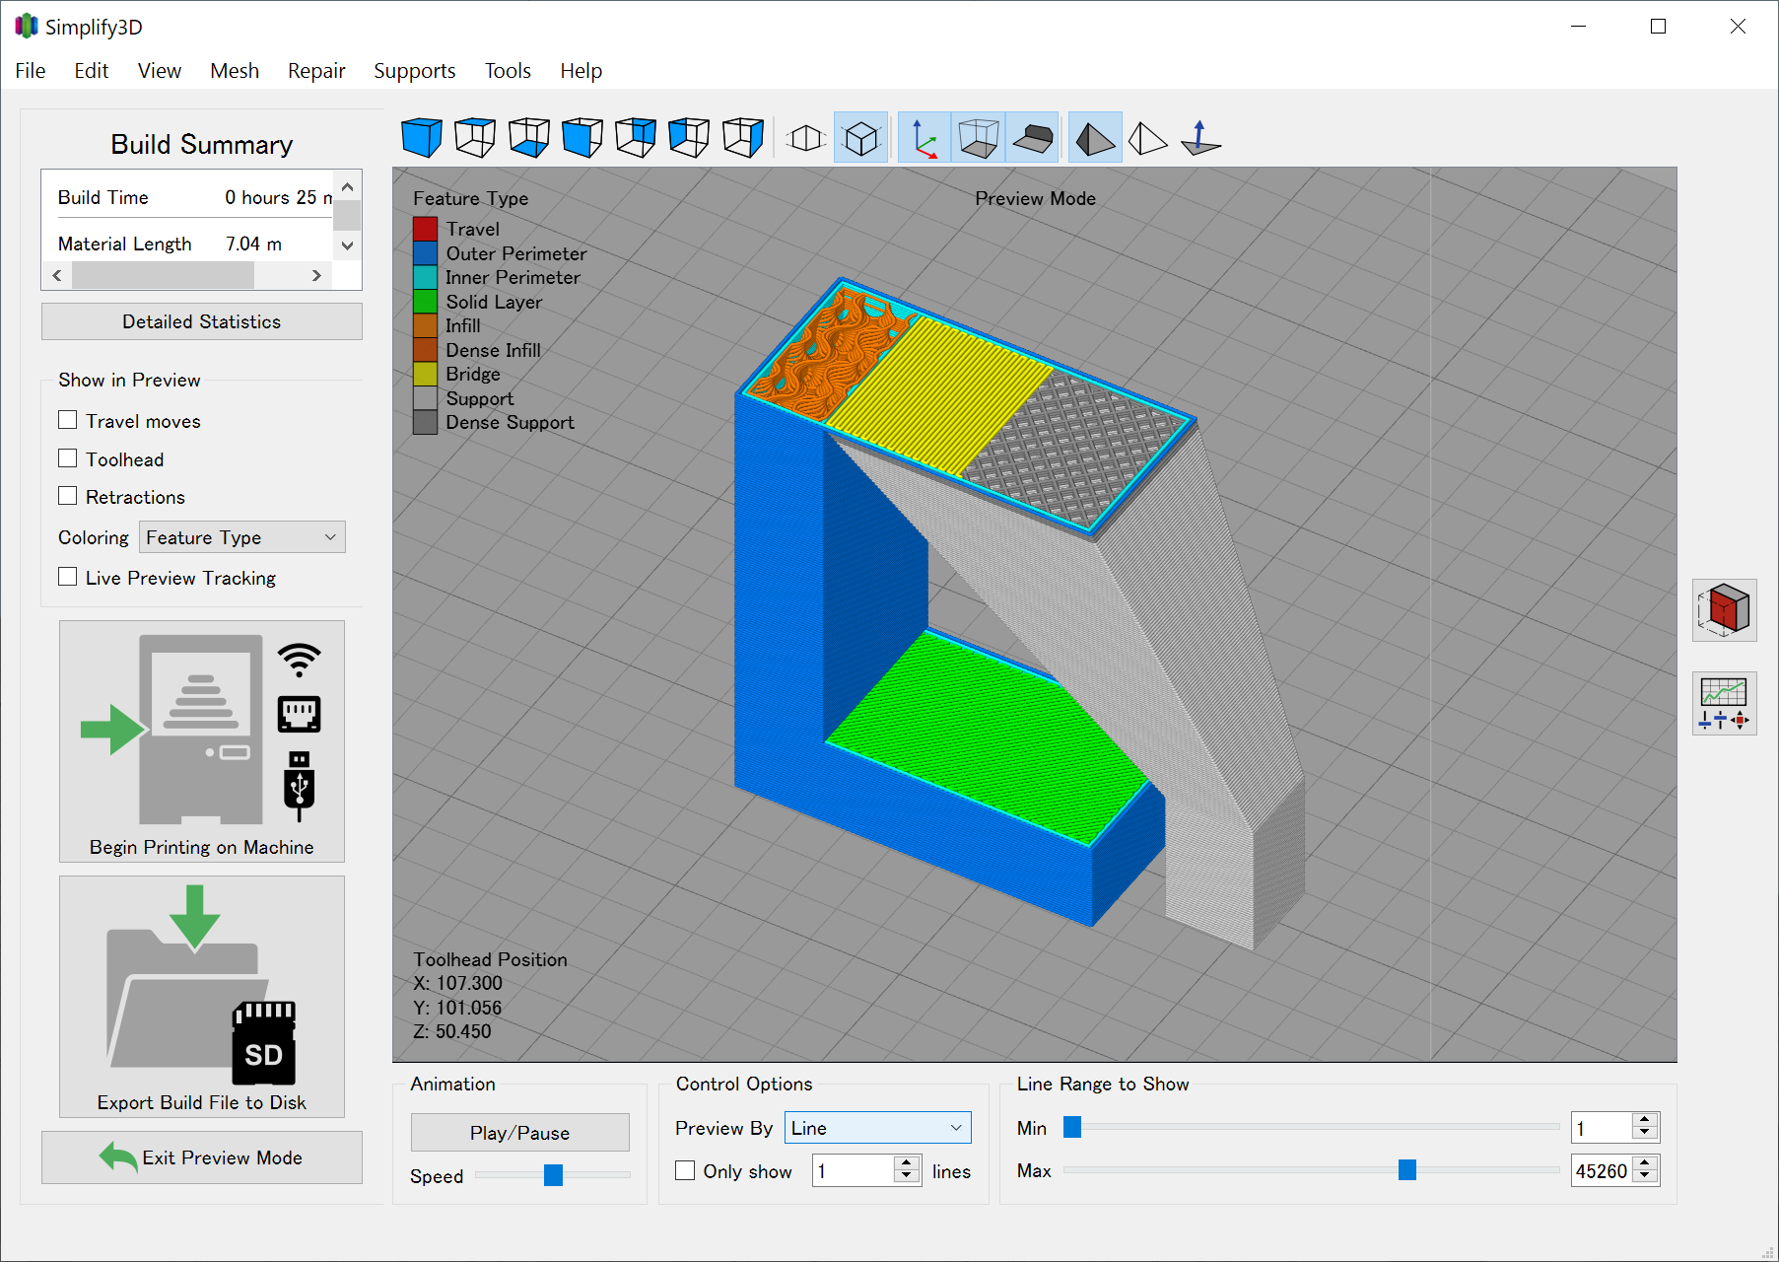The height and width of the screenshot is (1262, 1779).
Task: Open the Tools menu
Action: (x=508, y=71)
